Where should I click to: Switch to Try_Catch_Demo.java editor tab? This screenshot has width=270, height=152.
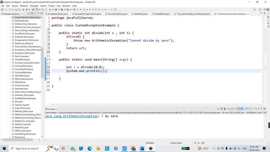(117, 14)
